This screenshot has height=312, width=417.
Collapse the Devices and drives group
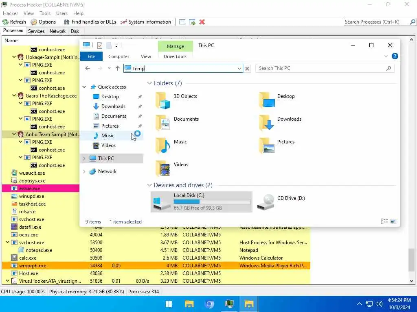coord(149,185)
